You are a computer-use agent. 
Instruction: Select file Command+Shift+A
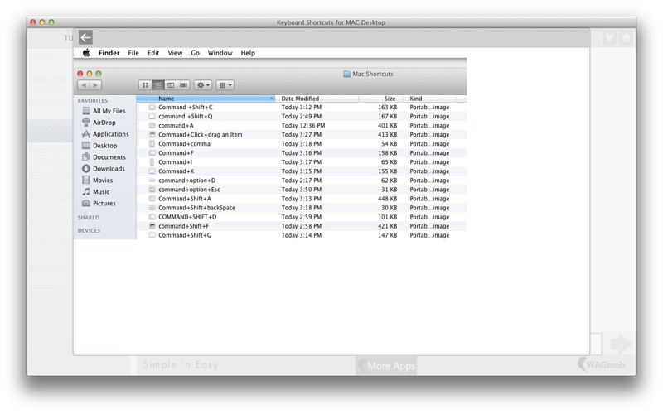302,199
